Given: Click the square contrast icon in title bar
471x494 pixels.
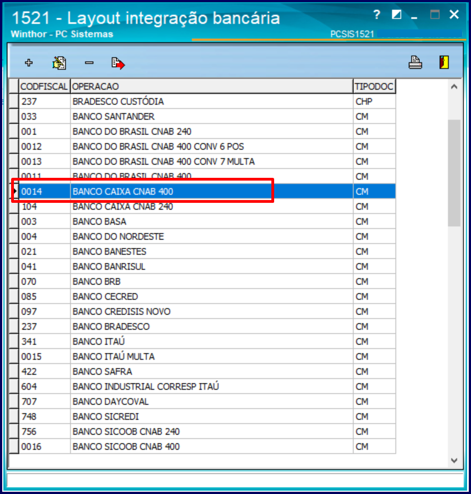Looking at the screenshot, I should click(x=396, y=14).
